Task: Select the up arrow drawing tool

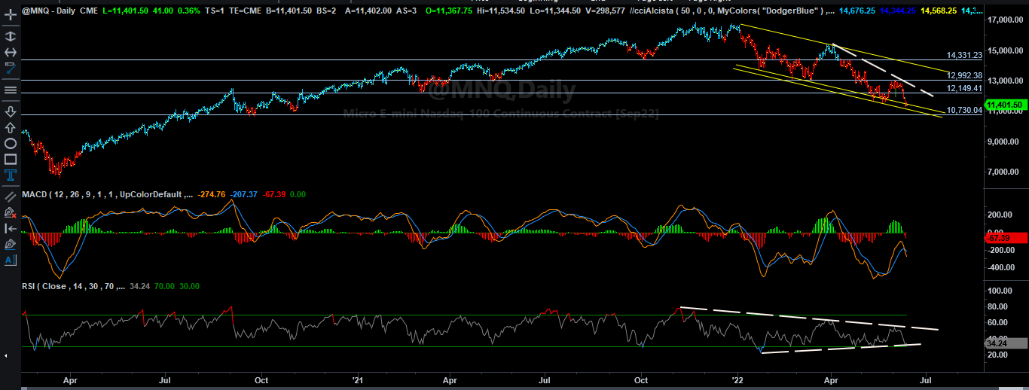Action: (x=11, y=127)
